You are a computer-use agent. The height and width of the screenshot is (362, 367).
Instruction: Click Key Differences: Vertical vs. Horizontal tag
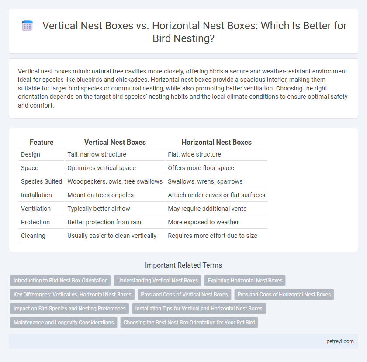pos(73,295)
